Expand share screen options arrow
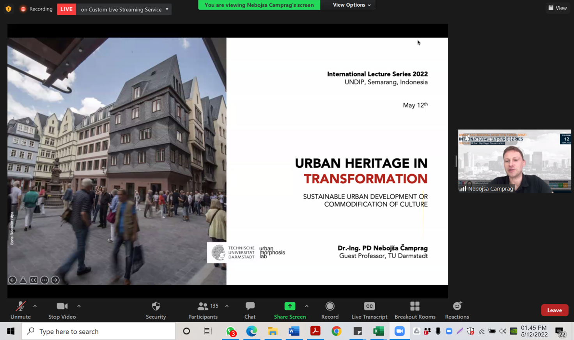This screenshot has width=574, height=340. [x=306, y=306]
